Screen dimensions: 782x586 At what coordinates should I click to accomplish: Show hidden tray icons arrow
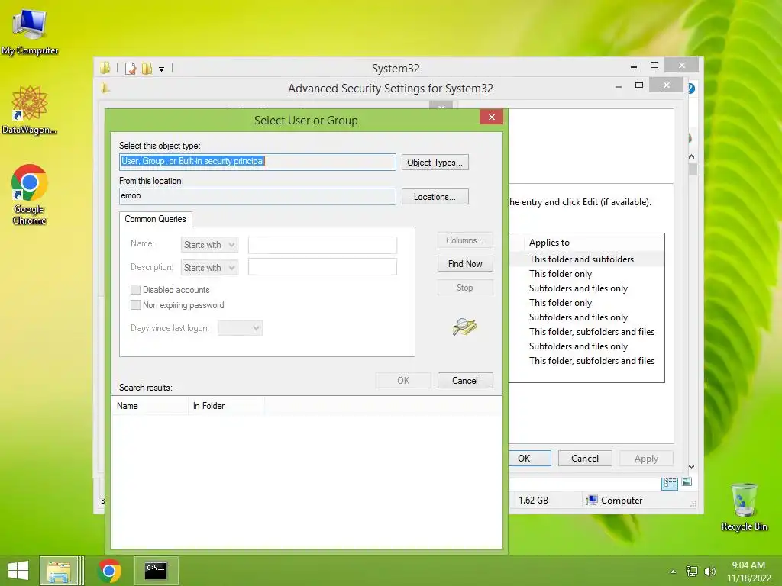pos(674,572)
